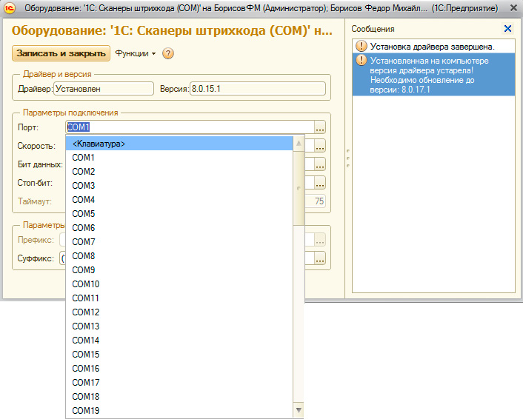The width and height of the screenshot is (523, 419).
Task: Select message Установка драйвера завершена
Action: 433,47
